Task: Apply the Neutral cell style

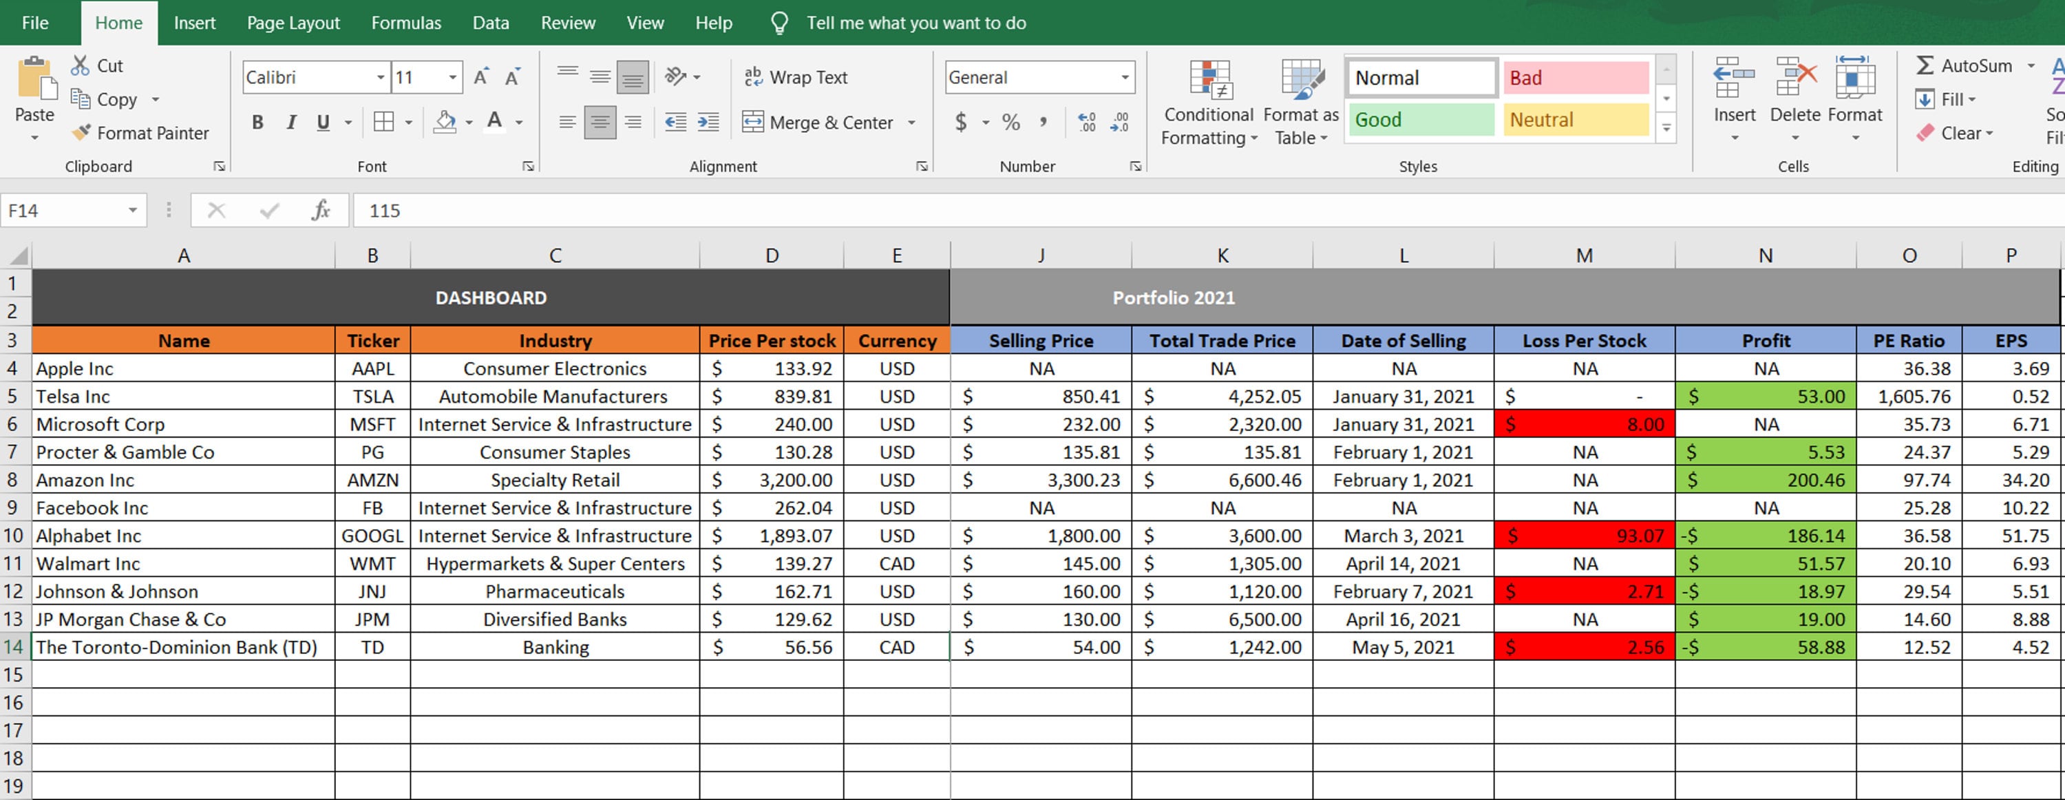Action: point(1576,119)
